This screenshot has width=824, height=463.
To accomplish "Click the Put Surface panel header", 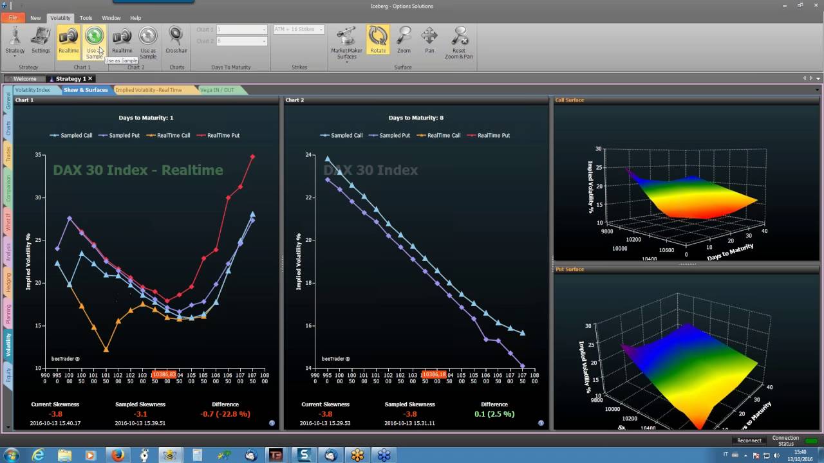I will (687, 269).
